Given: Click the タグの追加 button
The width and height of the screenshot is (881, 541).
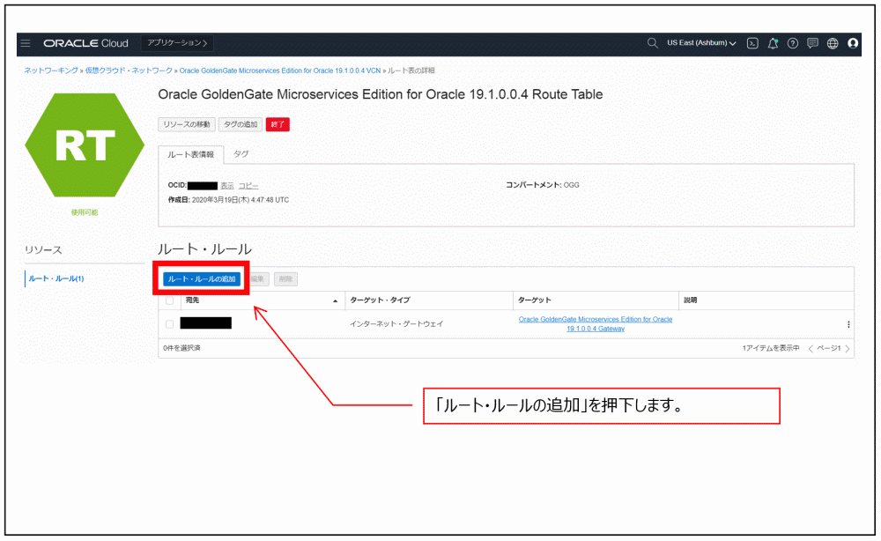Looking at the screenshot, I should click(241, 125).
